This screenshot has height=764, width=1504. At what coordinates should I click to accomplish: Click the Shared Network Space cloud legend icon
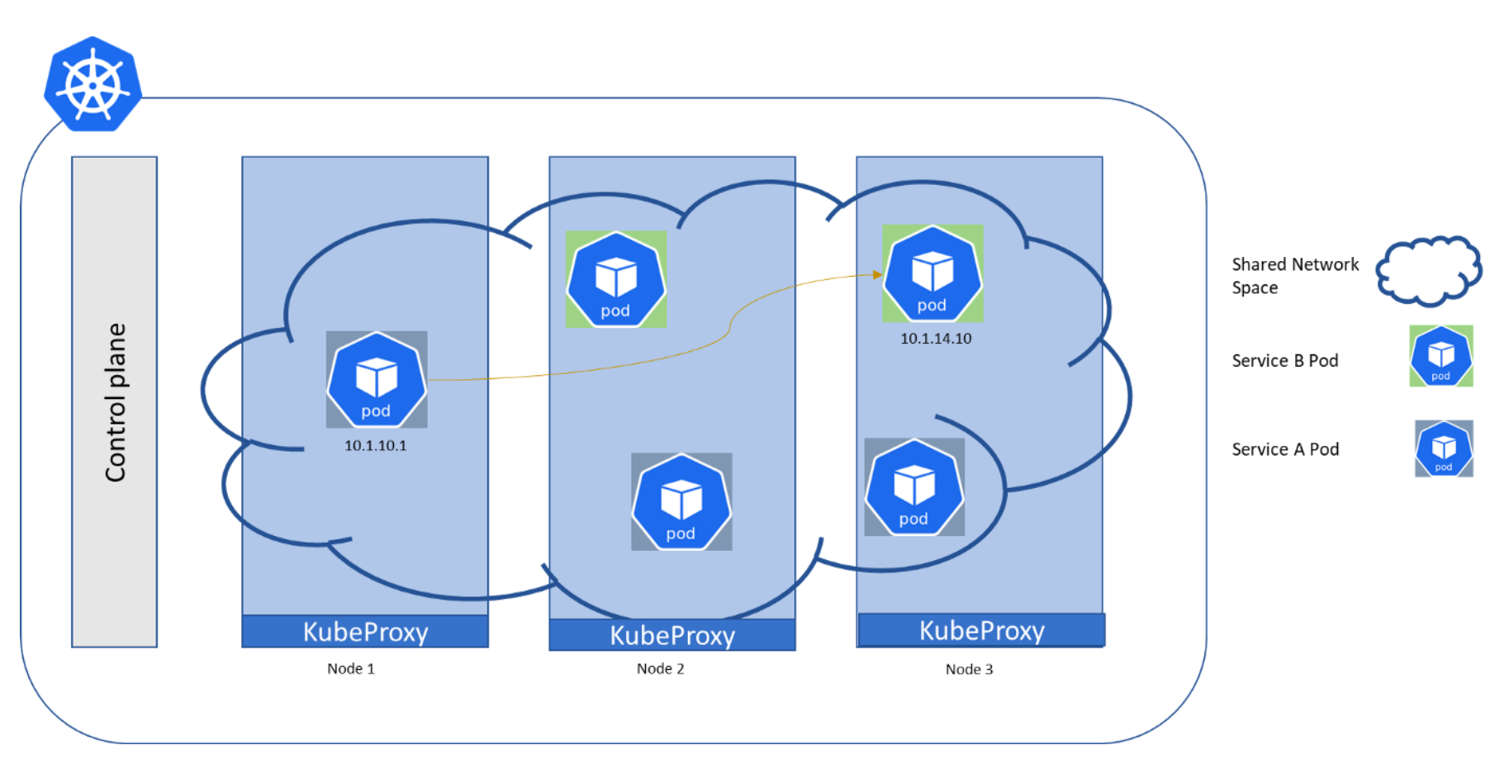1429,271
